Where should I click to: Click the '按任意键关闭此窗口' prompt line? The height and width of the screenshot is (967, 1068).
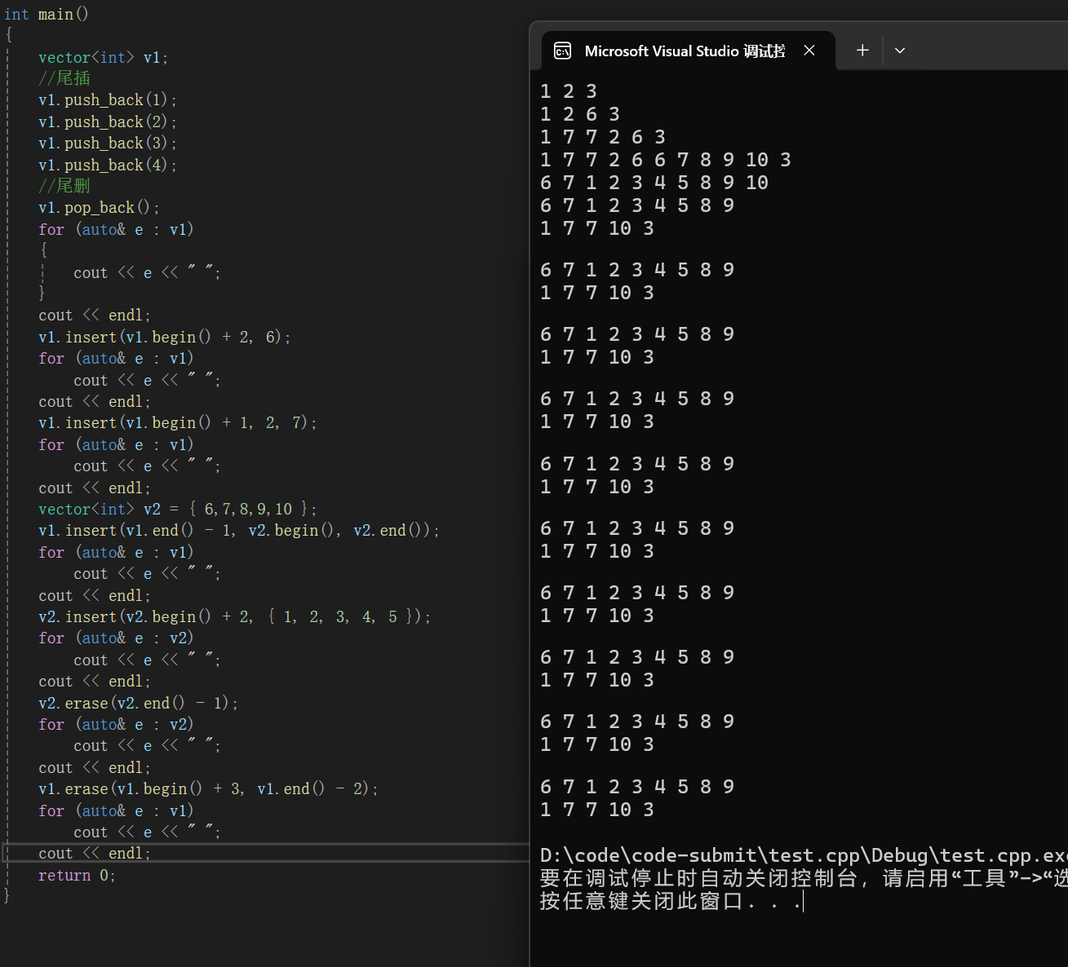tap(671, 901)
